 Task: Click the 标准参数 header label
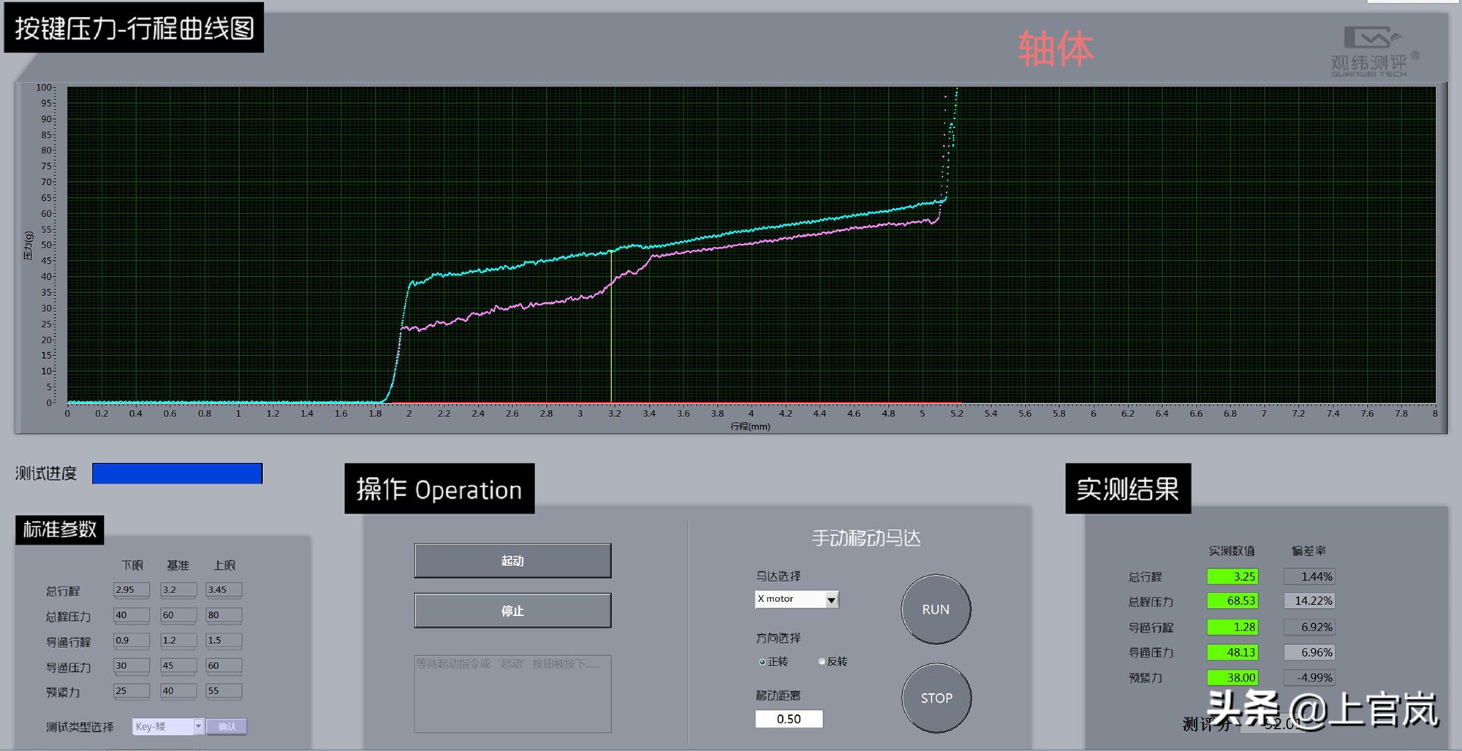59,530
